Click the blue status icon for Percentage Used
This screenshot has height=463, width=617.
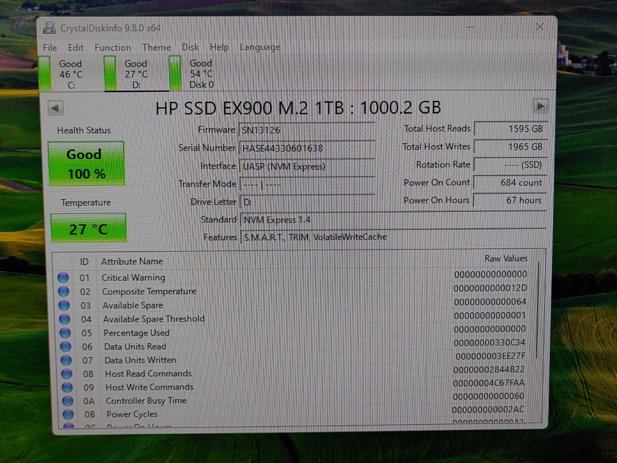coord(65,333)
